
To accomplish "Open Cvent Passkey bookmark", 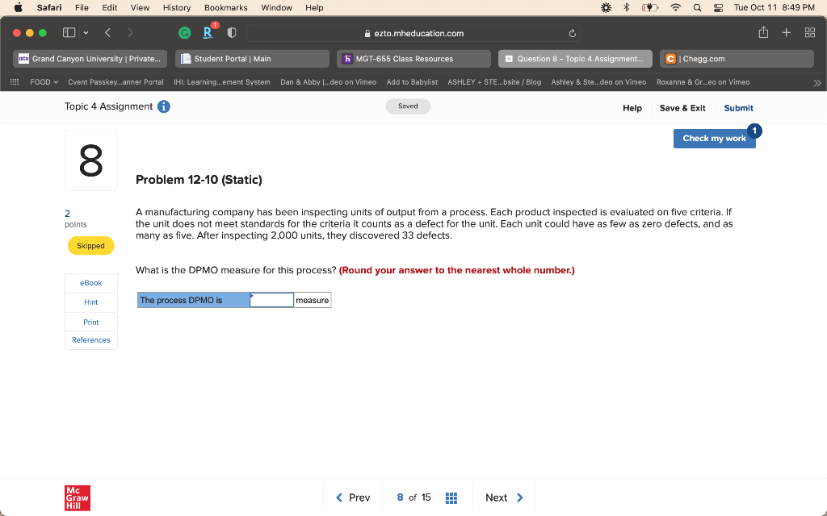I will 115,82.
